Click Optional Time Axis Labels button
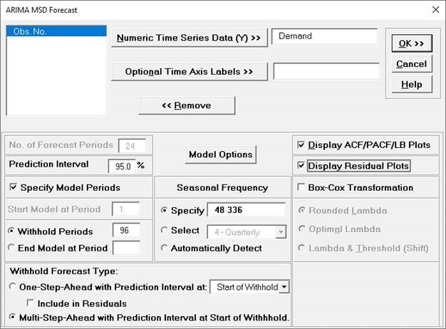Viewport: 446px width, 329px height. tap(189, 72)
